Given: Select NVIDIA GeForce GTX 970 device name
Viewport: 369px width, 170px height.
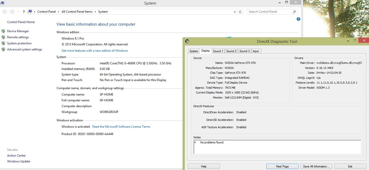Looking at the screenshot, I should click(240, 63).
